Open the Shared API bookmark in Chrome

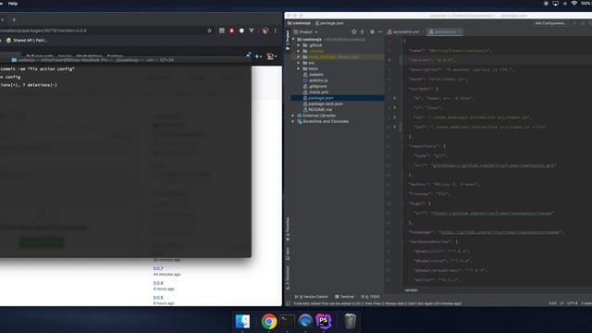27,41
